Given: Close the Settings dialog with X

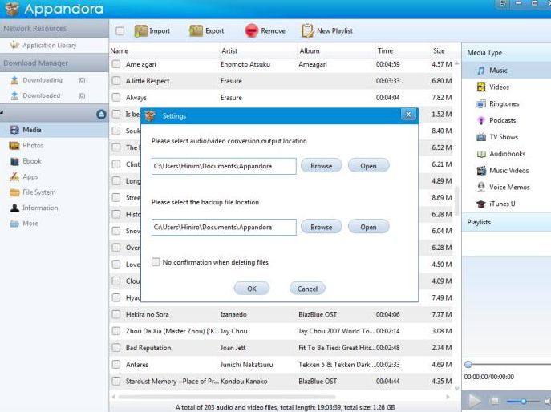Looking at the screenshot, I should point(408,115).
